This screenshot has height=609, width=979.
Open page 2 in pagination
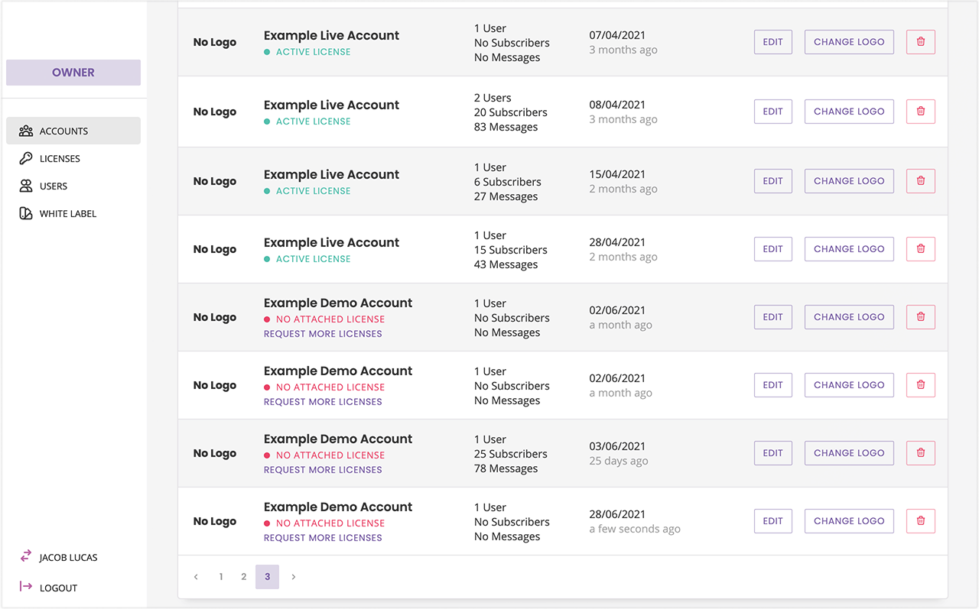click(243, 577)
